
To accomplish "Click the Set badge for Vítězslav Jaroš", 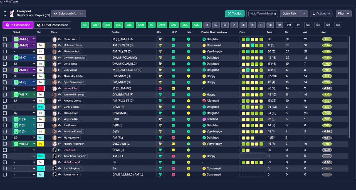I will [40, 162].
